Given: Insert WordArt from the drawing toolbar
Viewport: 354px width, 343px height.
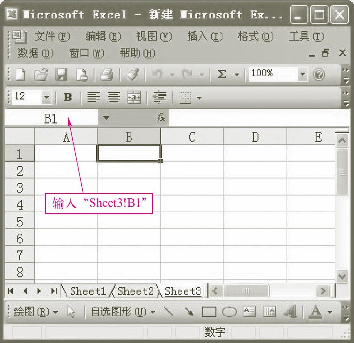Looking at the screenshot, I should pos(290,312).
